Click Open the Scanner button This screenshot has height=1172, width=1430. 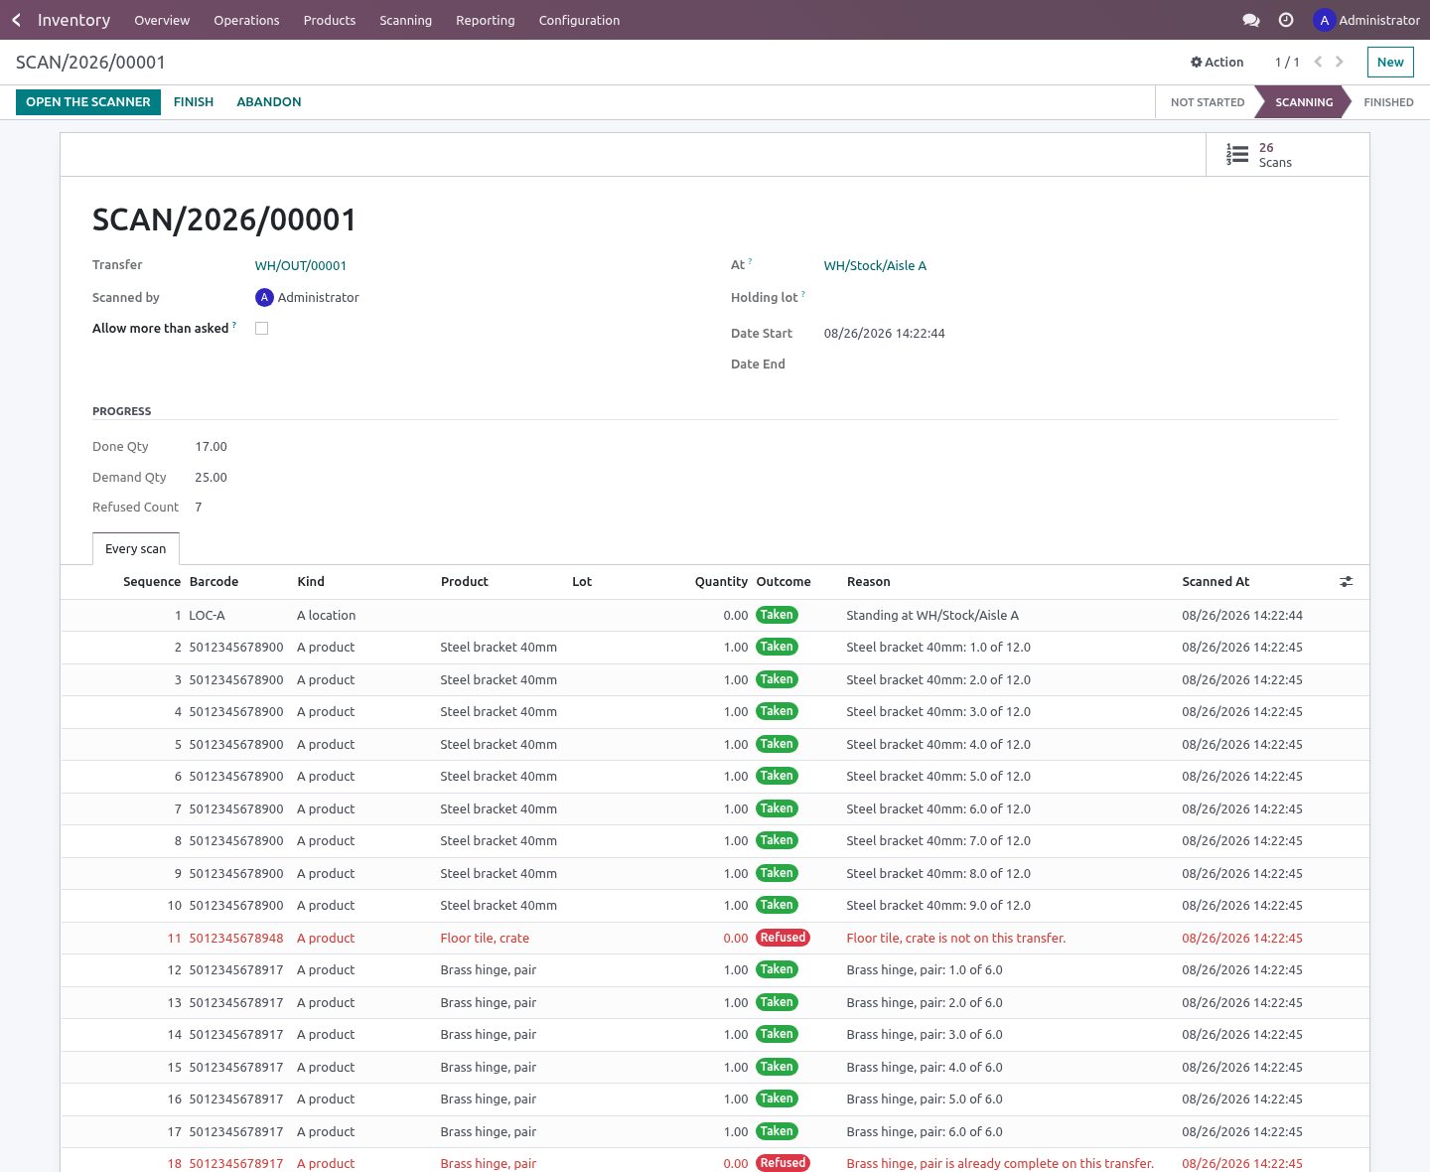coord(88,102)
